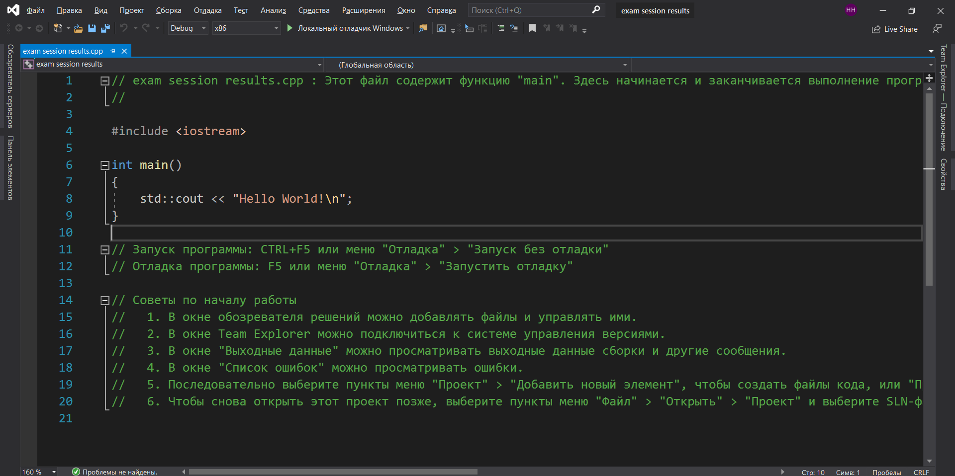Start debugging with the green play icon
This screenshot has width=955, height=476.
point(289,28)
